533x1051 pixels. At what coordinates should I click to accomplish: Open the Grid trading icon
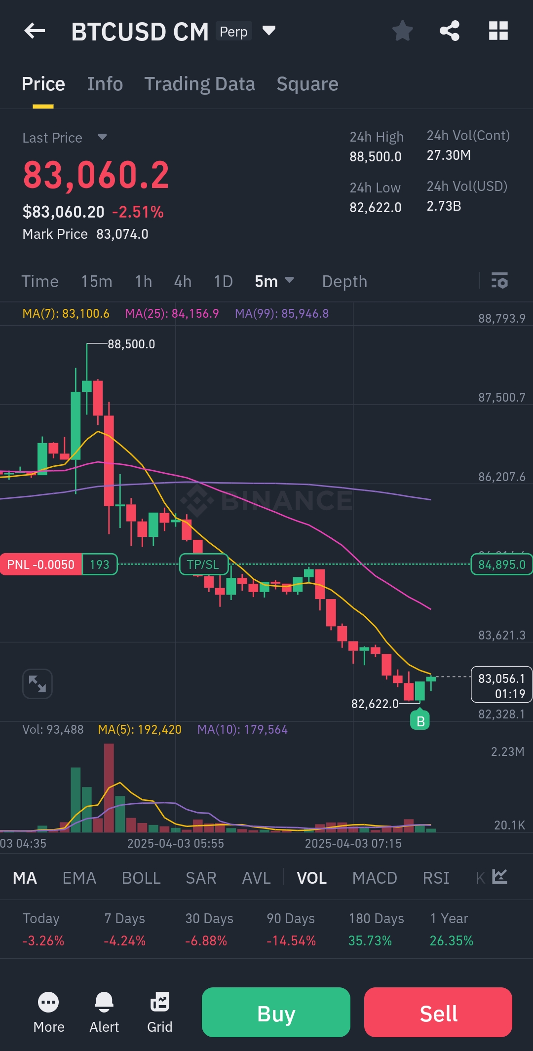pos(160,1013)
